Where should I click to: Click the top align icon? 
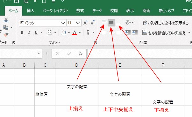click(x=104, y=21)
